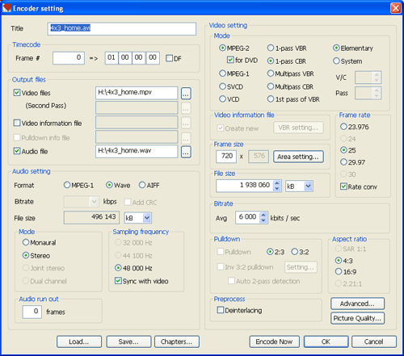Screen dimensions: 404x356
Task: Choose Monaural audio mode
Action: pos(26,242)
